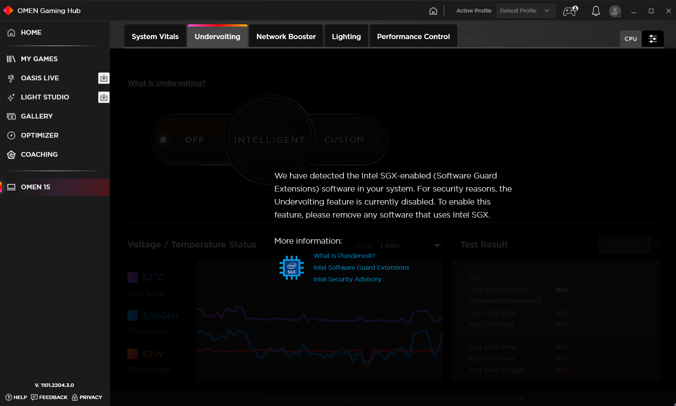676x406 pixels.
Task: Open the Performance Control tab
Action: pyautogui.click(x=413, y=36)
